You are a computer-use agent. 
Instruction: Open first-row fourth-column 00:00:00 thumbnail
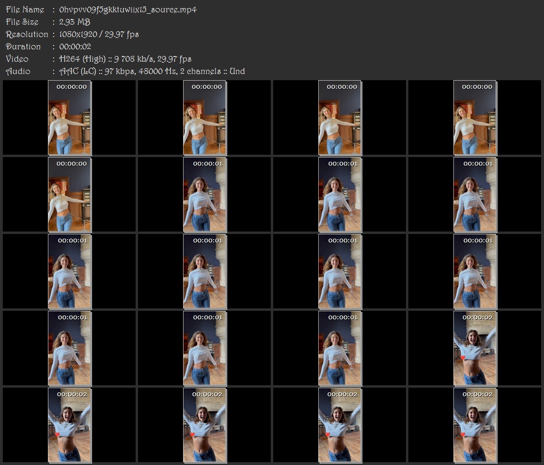click(475, 118)
